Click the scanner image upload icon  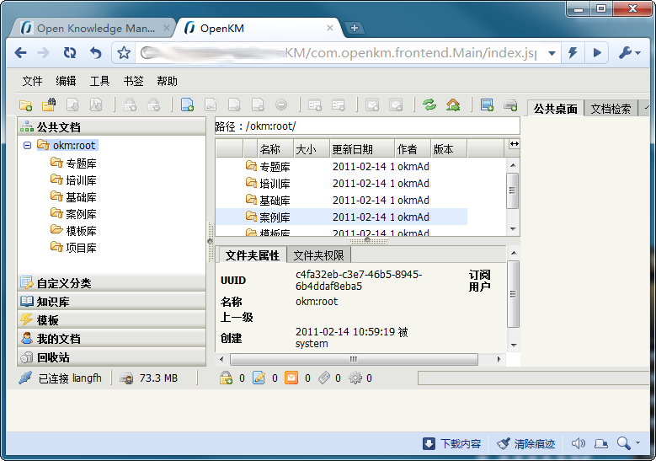click(x=487, y=105)
